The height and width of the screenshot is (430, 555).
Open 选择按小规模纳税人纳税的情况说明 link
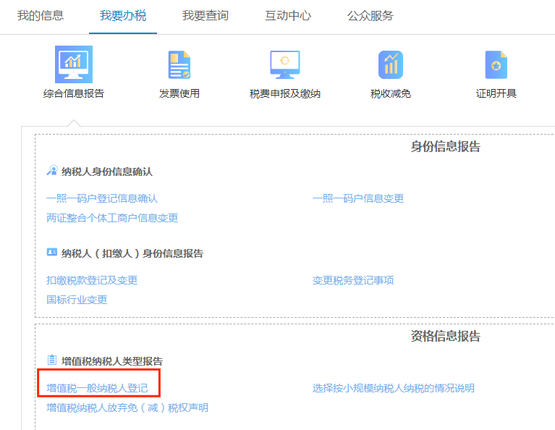coord(394,388)
